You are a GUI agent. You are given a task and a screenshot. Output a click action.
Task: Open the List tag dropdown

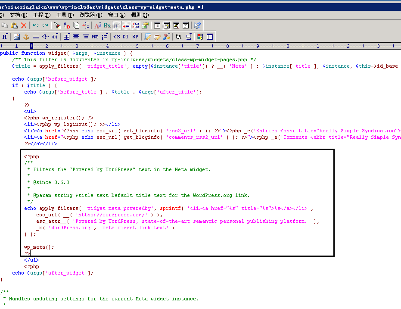(x=105, y=37)
